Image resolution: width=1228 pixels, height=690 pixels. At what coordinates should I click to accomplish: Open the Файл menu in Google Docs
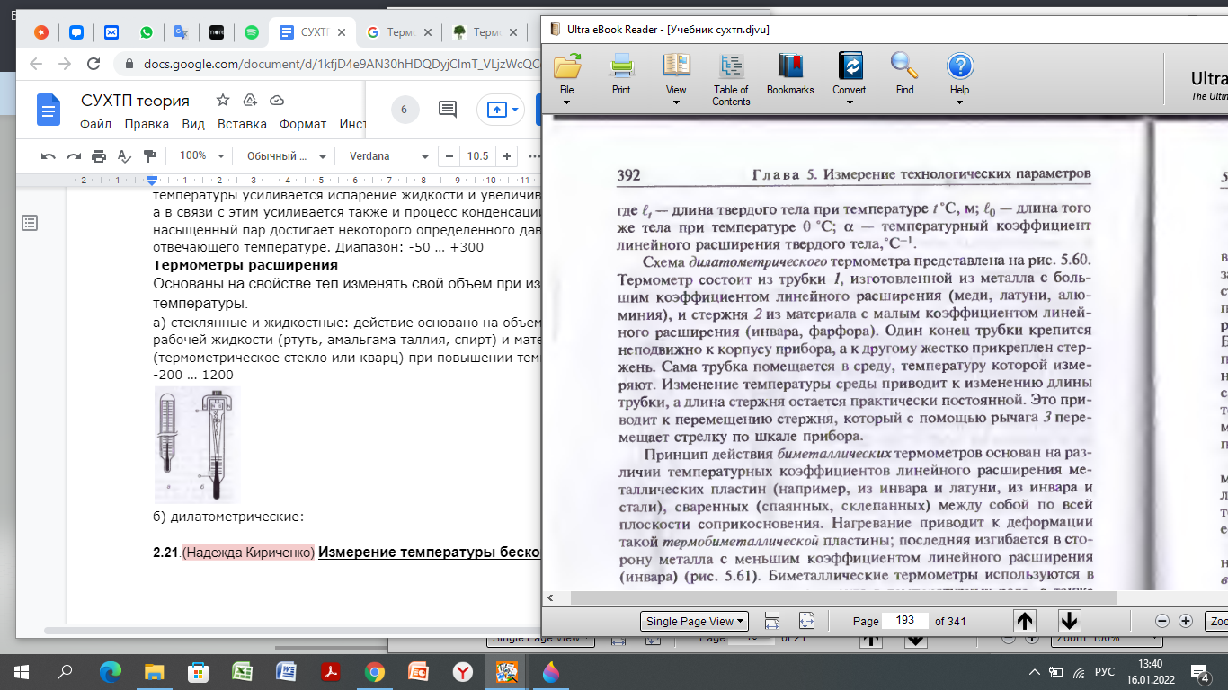[x=96, y=124]
